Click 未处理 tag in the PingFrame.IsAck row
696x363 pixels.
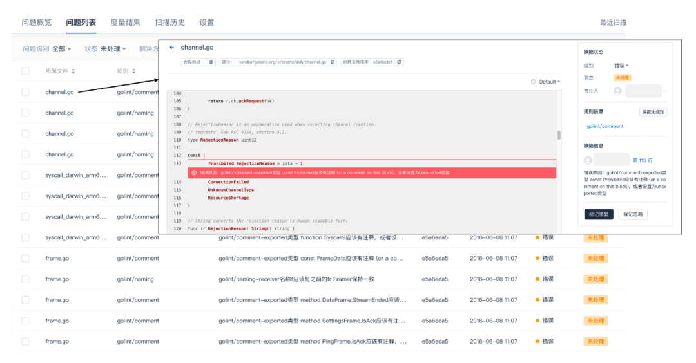[595, 342]
